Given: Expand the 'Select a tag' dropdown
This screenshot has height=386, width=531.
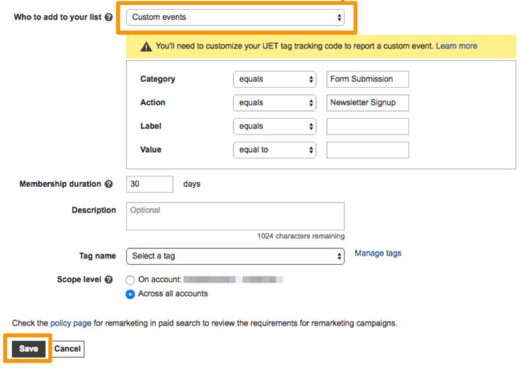Looking at the screenshot, I should [x=235, y=256].
